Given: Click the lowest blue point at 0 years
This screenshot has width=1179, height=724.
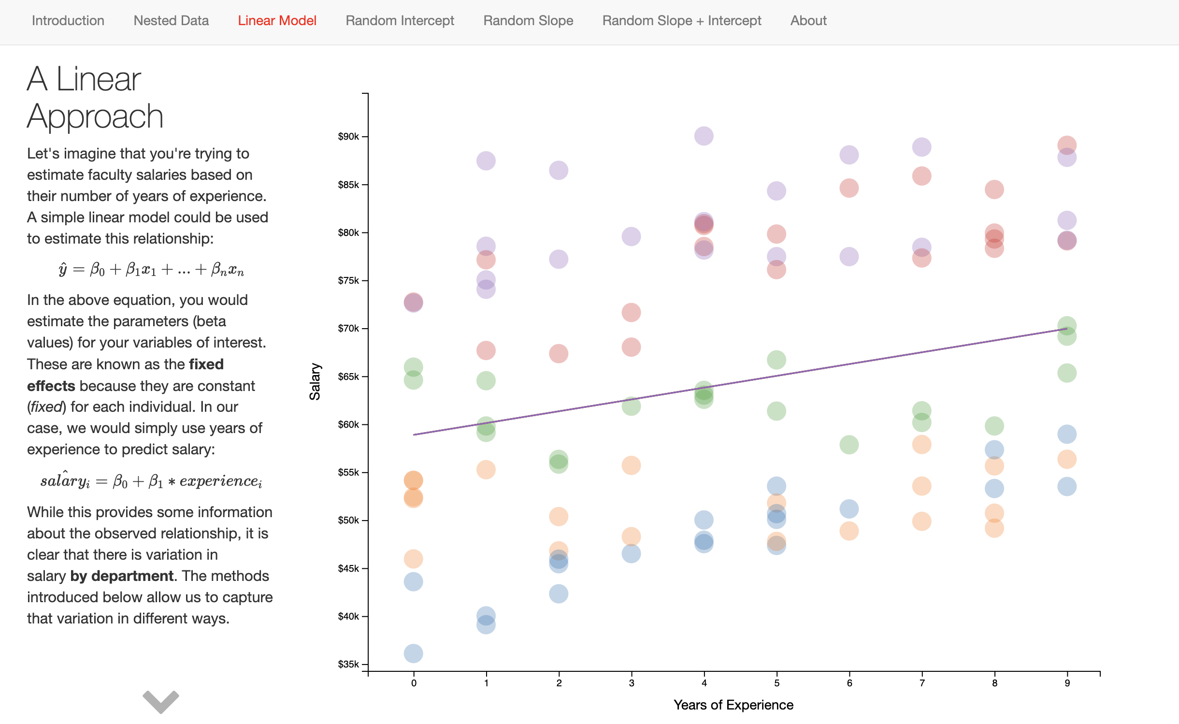Looking at the screenshot, I should 413,653.
